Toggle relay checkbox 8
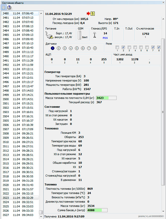 [x=159, y=47]
